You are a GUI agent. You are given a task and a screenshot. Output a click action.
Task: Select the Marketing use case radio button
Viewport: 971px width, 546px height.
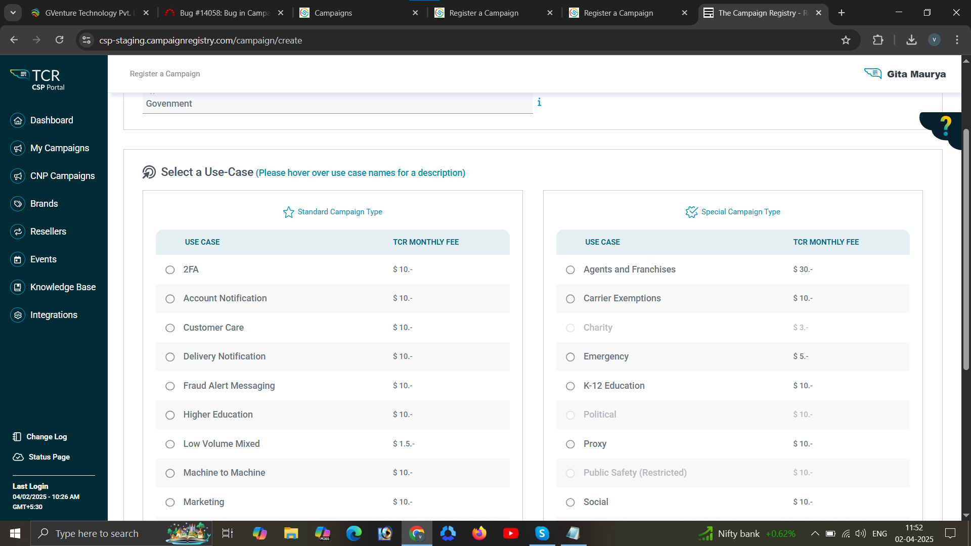[x=170, y=503]
